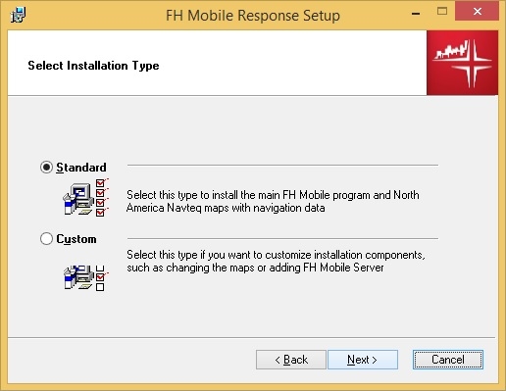Screen dimensions: 506x391
Task: Click the Custom description about FH Mobile Server
Action: [x=276, y=261]
